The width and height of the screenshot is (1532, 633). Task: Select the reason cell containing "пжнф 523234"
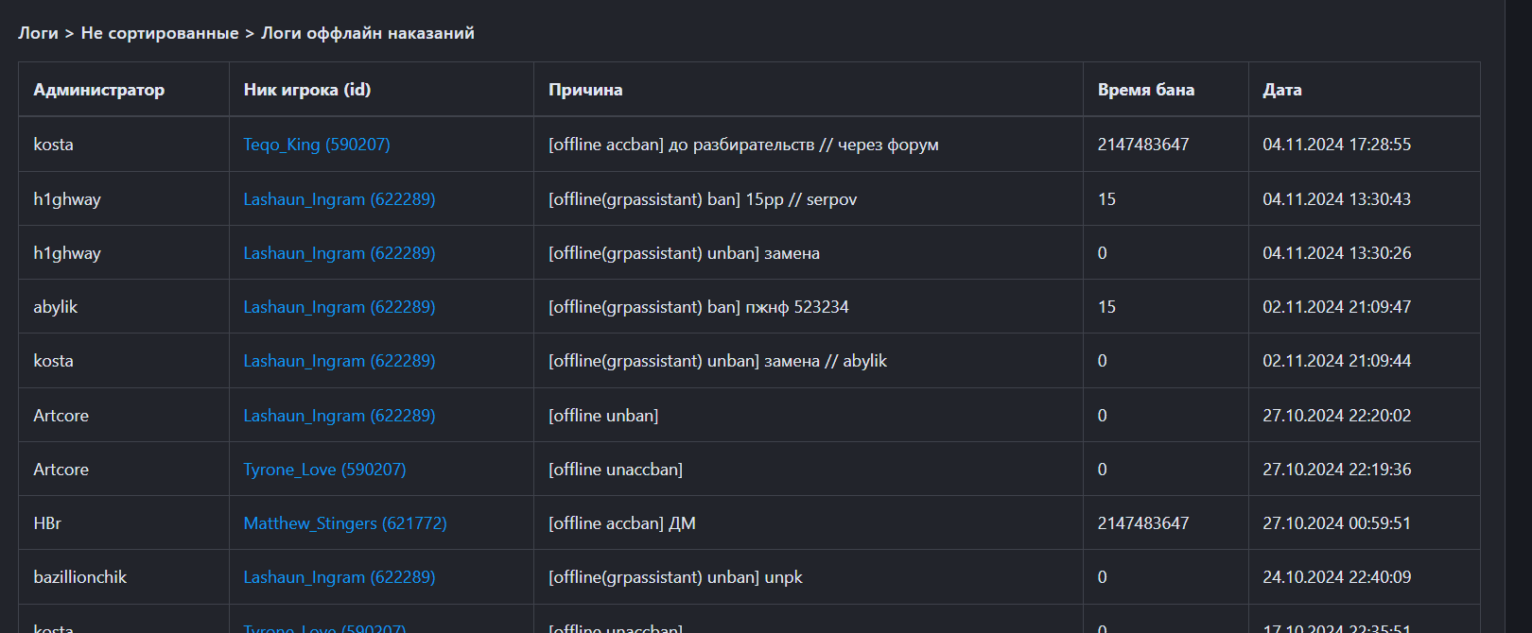click(x=698, y=307)
